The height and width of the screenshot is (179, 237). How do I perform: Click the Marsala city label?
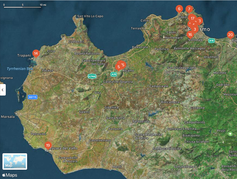click(8, 117)
